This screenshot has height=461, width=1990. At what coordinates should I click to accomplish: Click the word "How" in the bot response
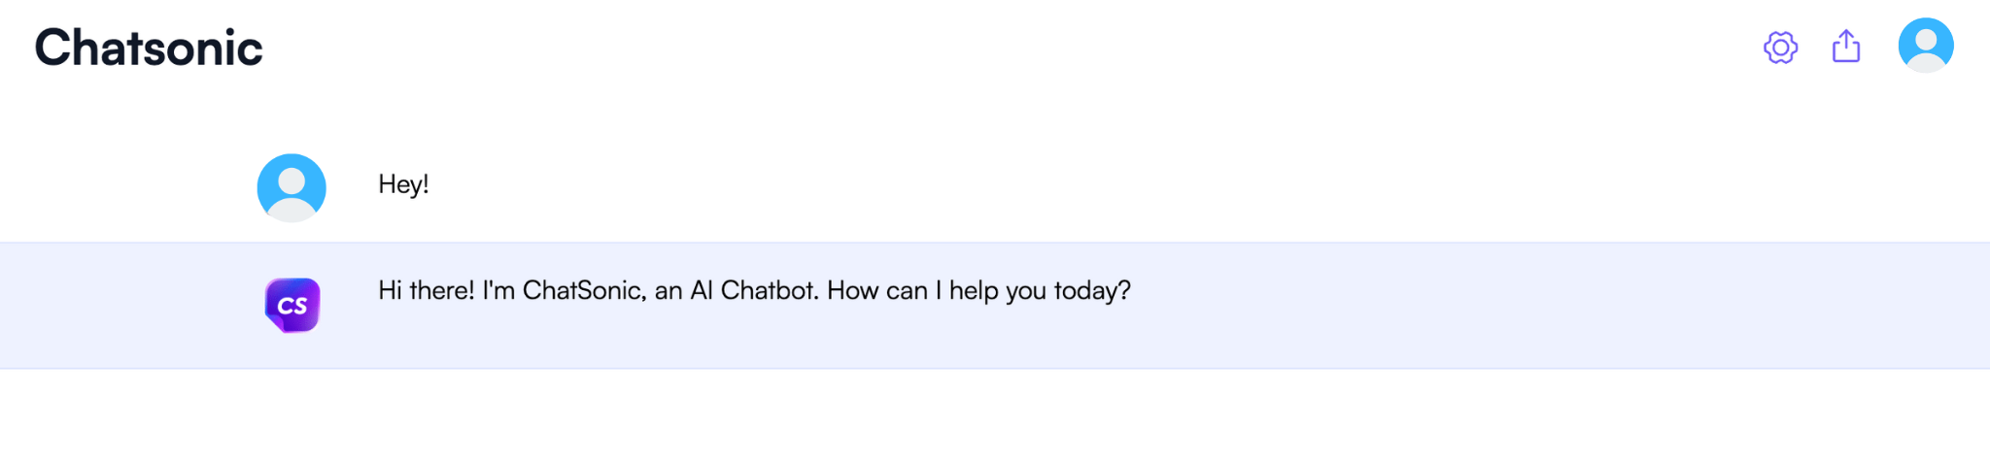(x=852, y=290)
